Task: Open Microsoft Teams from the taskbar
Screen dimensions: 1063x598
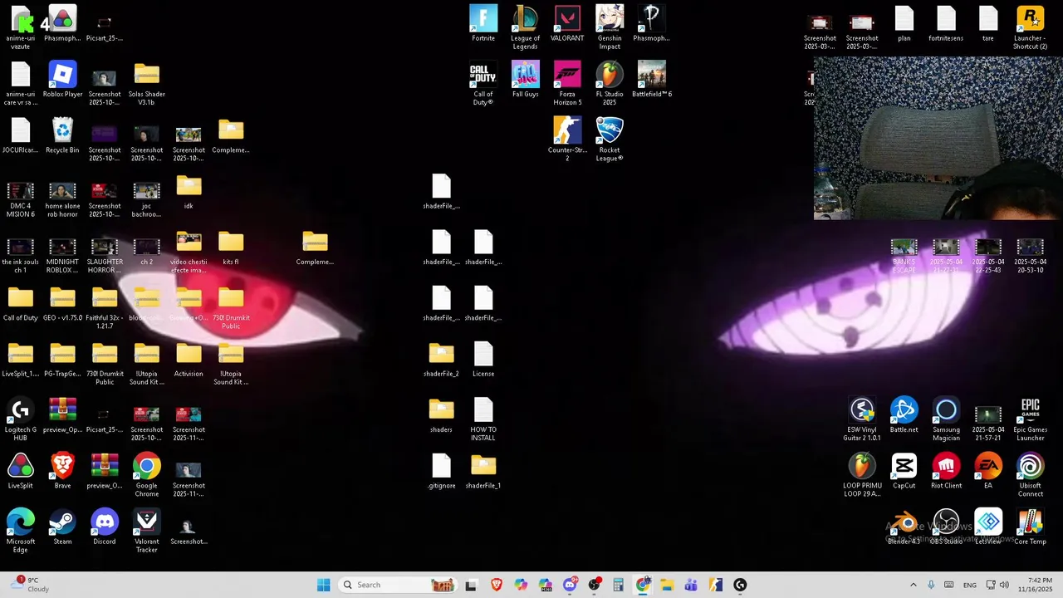Action: (x=691, y=585)
